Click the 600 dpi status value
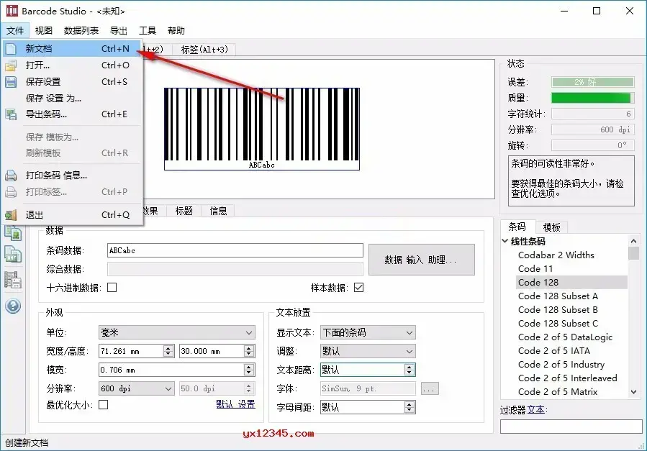Image resolution: width=647 pixels, height=451 pixels. coord(592,129)
